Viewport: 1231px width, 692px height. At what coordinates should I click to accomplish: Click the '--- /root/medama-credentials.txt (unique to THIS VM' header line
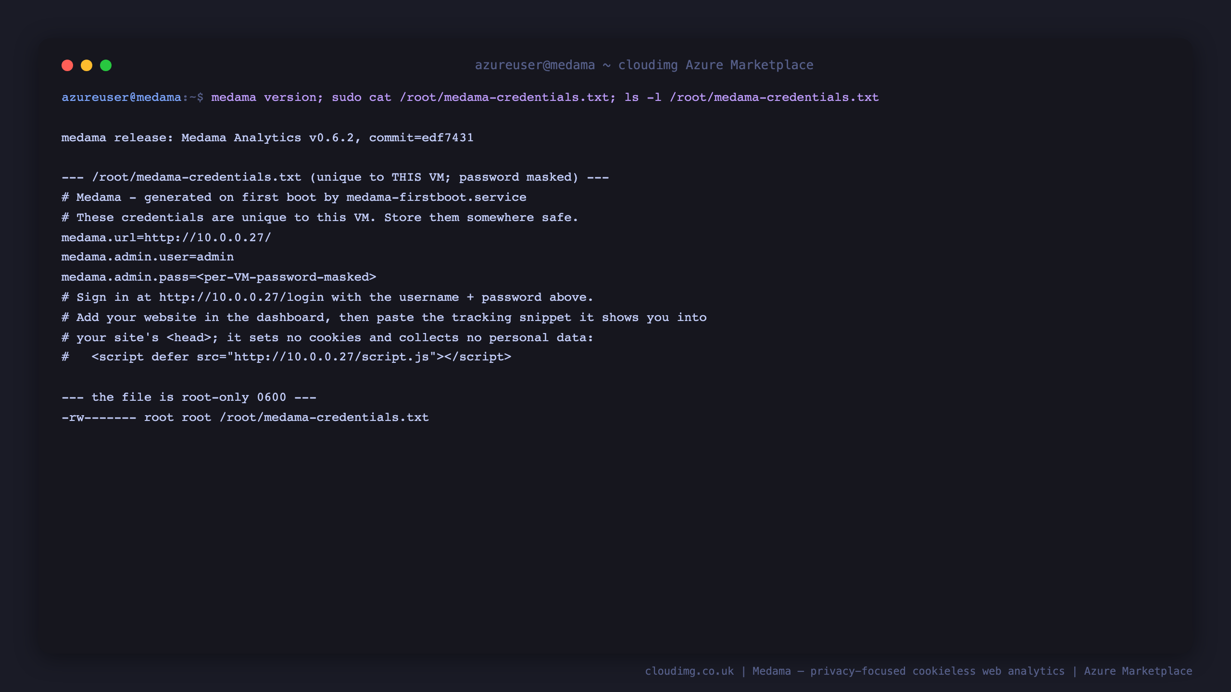tap(335, 177)
